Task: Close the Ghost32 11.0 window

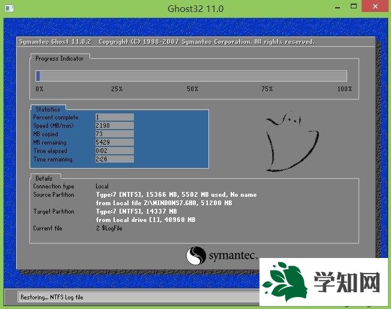Action: point(375,6)
